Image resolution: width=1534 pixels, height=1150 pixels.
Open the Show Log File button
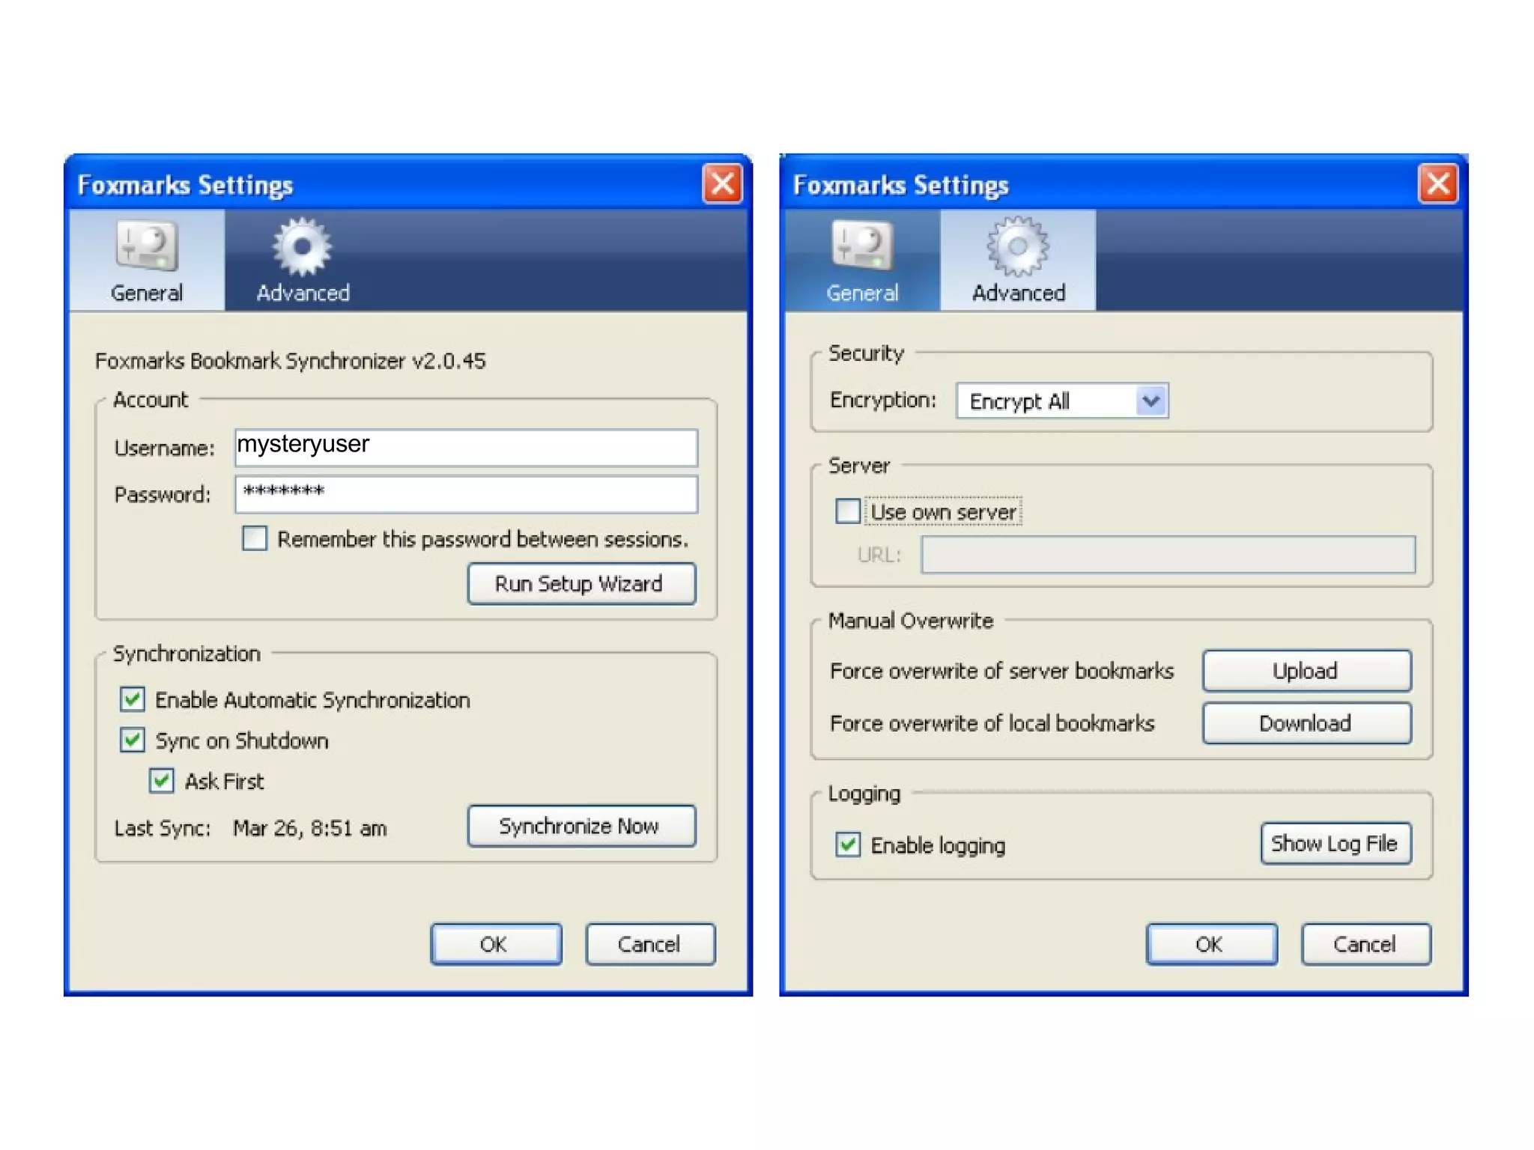[1336, 844]
